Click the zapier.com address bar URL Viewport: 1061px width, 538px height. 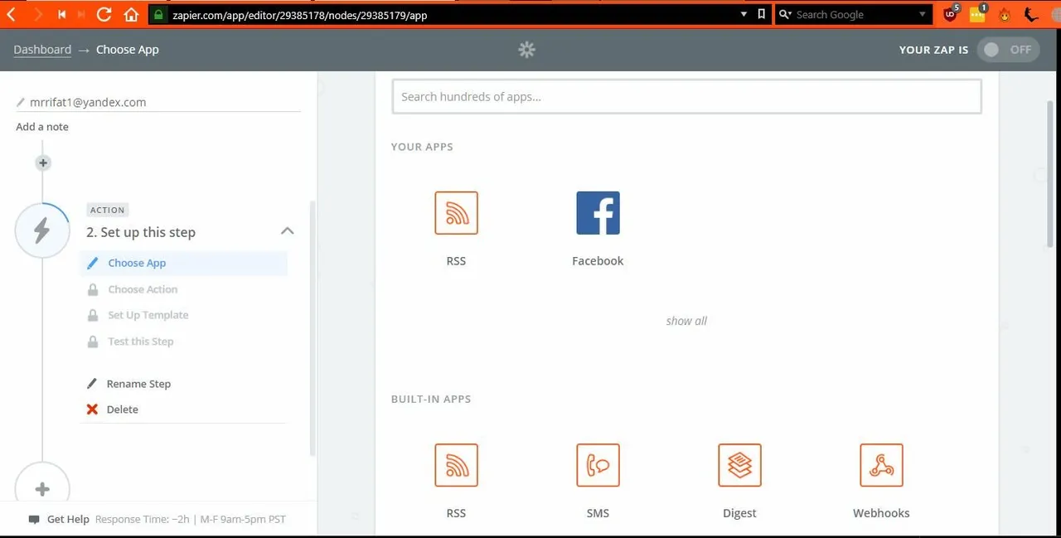pyautogui.click(x=300, y=15)
